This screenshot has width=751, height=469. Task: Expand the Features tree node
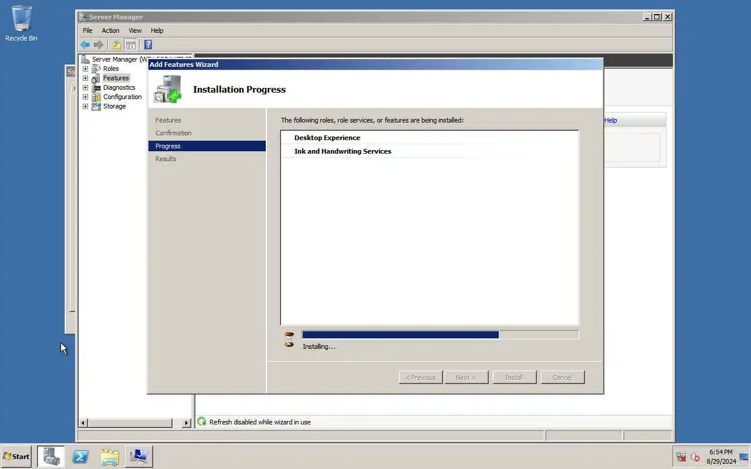[x=85, y=78]
